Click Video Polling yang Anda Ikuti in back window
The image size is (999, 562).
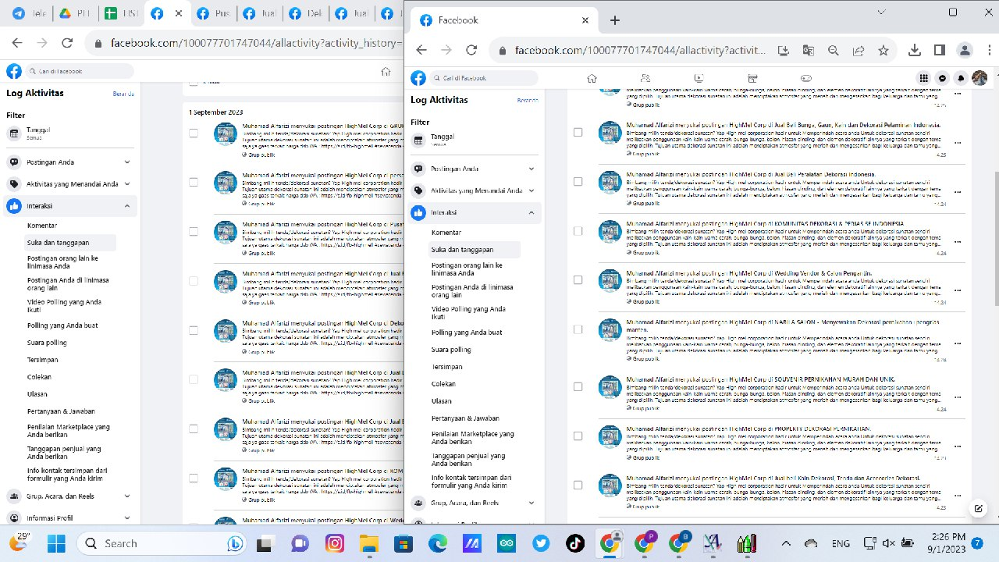[64, 305]
